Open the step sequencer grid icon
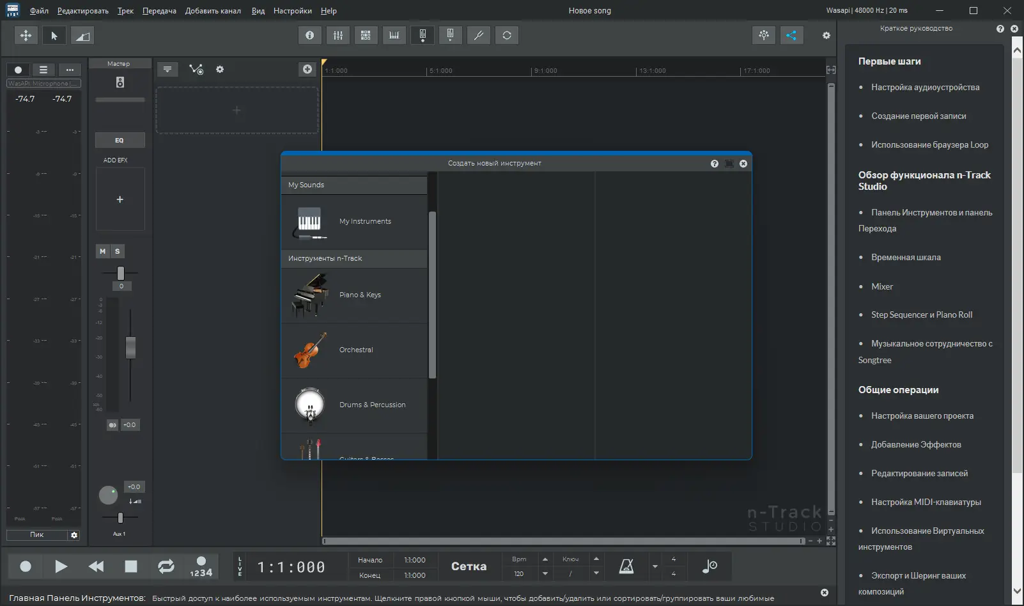 (366, 35)
